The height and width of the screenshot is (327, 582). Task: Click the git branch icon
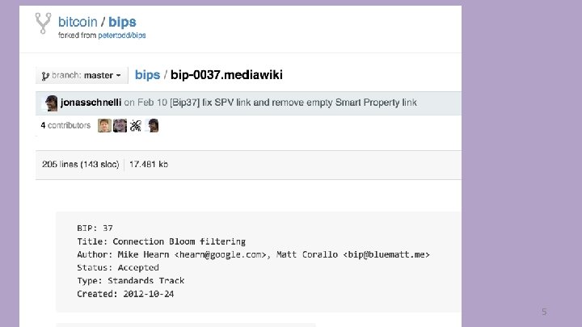45,76
